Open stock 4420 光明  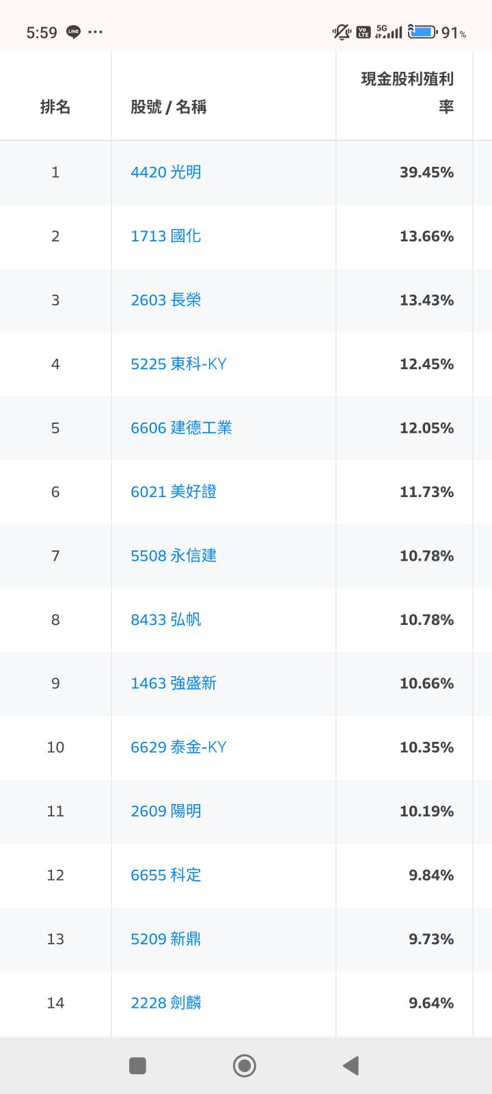click(x=166, y=172)
